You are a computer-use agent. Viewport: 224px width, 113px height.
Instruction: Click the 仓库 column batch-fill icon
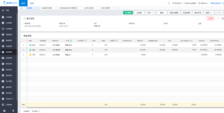pos(71,41)
